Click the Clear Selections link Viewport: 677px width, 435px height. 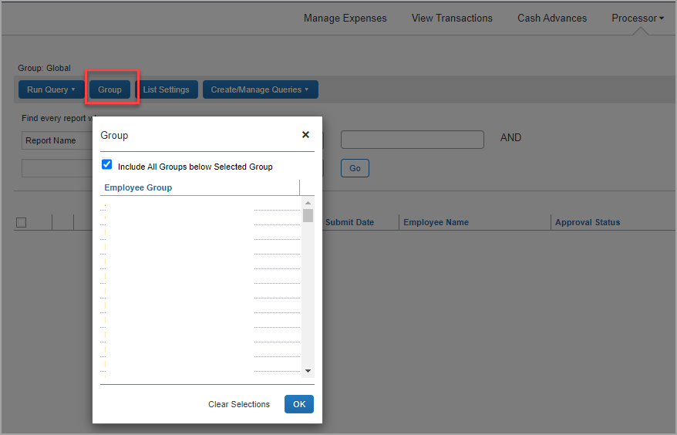[x=239, y=404]
